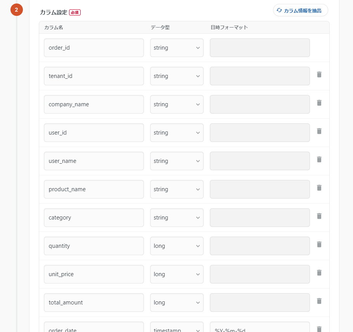Viewport: 353px width, 332px height.
Task: Delete the total_amount column row
Action: [x=319, y=301]
